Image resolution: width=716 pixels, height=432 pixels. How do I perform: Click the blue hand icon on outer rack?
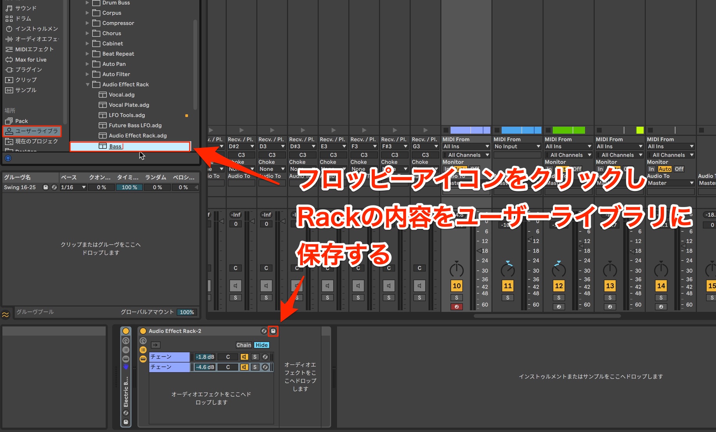(126, 367)
